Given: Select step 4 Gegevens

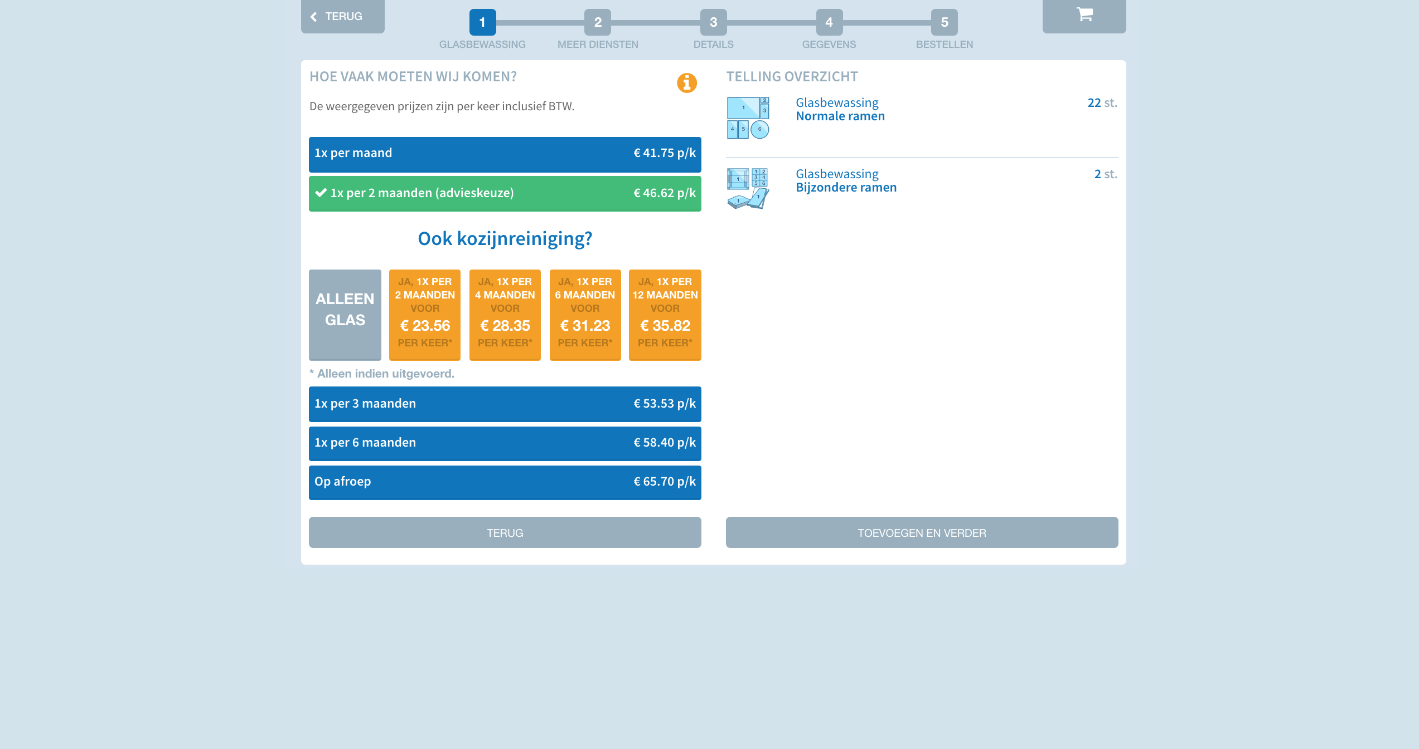Looking at the screenshot, I should (829, 22).
